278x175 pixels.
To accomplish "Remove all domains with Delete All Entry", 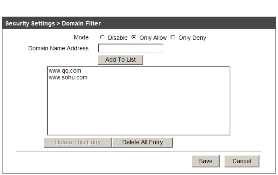I will [x=142, y=142].
